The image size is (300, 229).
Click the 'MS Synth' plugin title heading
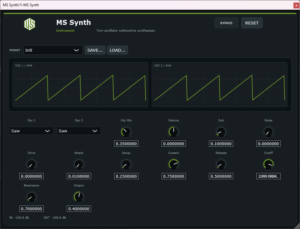pos(74,23)
